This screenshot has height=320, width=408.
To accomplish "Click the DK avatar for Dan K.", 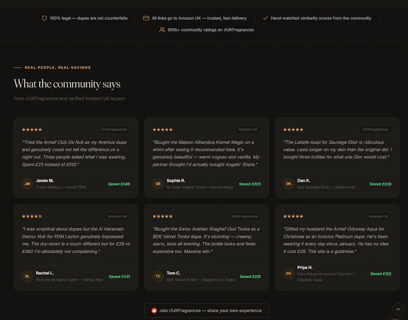I will click(289, 184).
